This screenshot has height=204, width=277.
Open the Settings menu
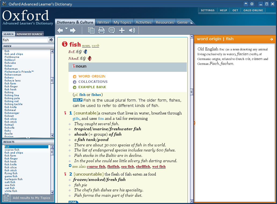click(207, 10)
